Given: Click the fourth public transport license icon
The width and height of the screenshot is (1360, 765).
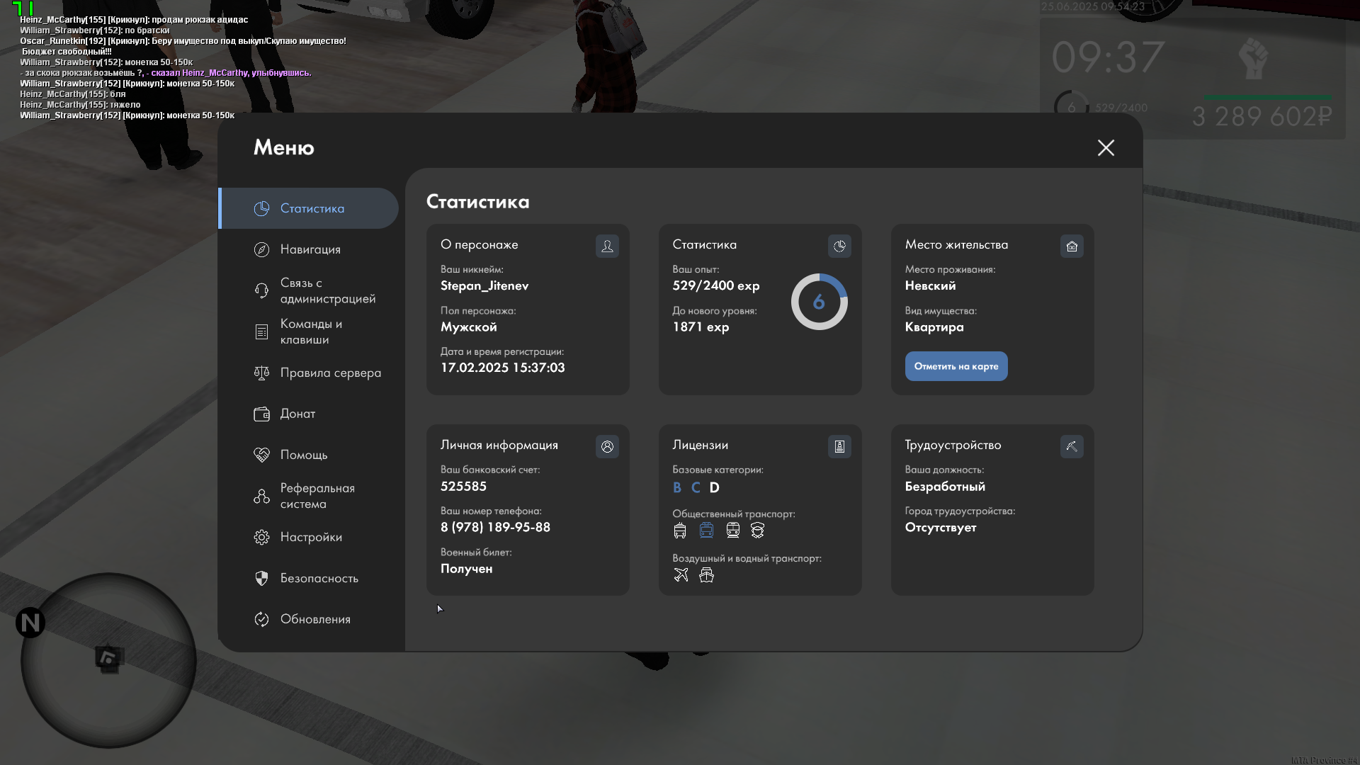Looking at the screenshot, I should (x=758, y=531).
